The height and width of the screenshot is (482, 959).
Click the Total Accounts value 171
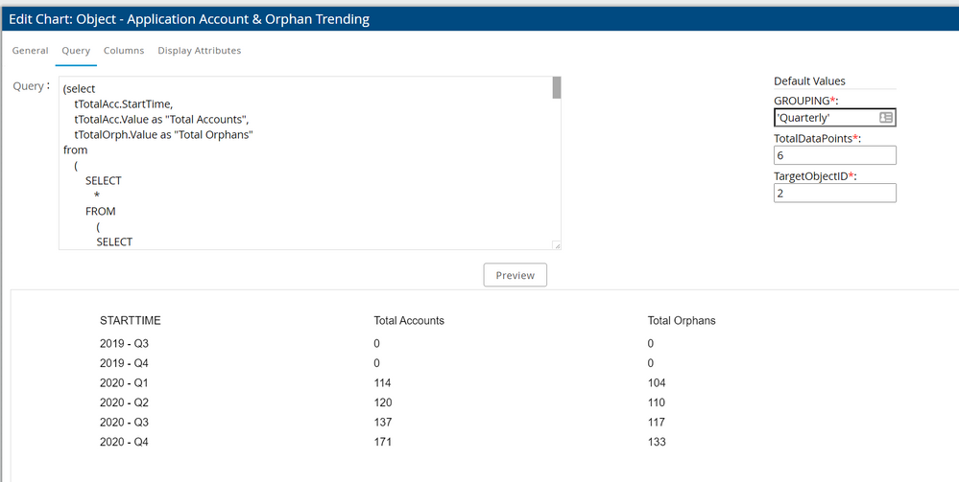383,443
